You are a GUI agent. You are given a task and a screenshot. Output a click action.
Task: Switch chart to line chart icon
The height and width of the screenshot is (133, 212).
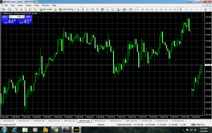pyautogui.click(x=88, y=10)
